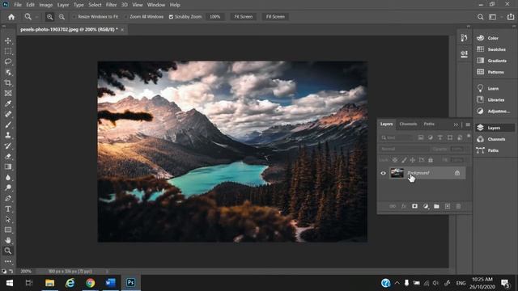Uncheck the Scrubby Zoom checkbox
This screenshot has width=518, height=291.
click(x=171, y=17)
